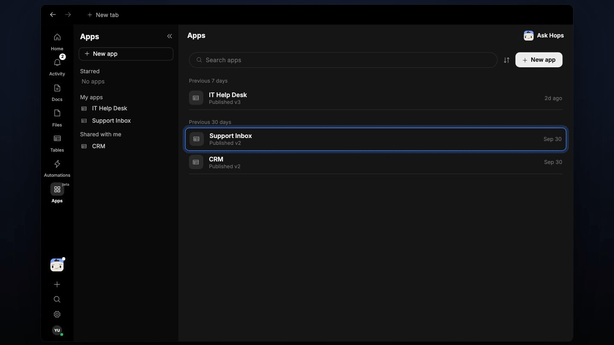
Task: Click New app button in side panel
Action: tap(126, 54)
